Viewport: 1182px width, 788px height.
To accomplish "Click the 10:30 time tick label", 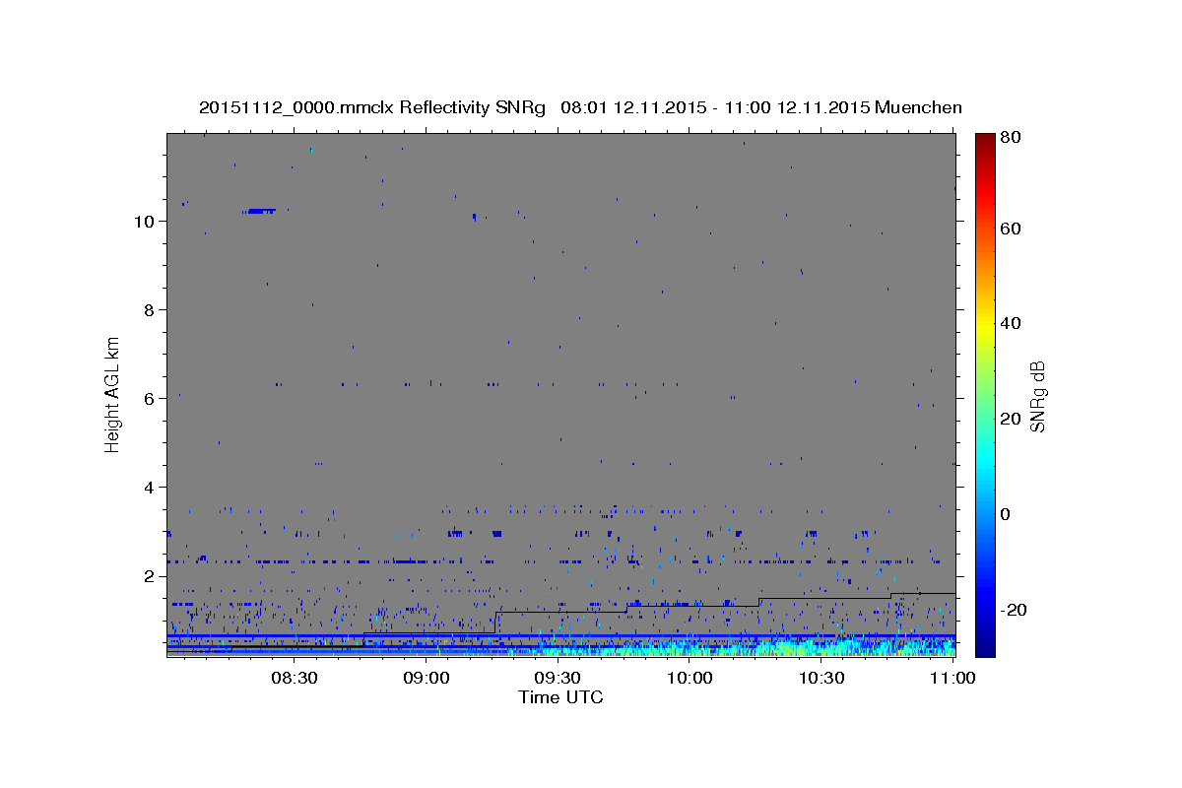I will tap(821, 678).
